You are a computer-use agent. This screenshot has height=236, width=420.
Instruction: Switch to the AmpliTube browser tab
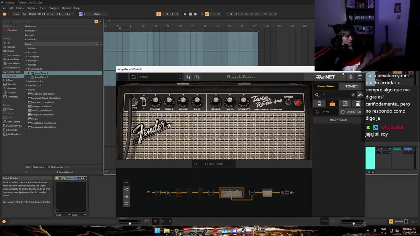point(326,87)
